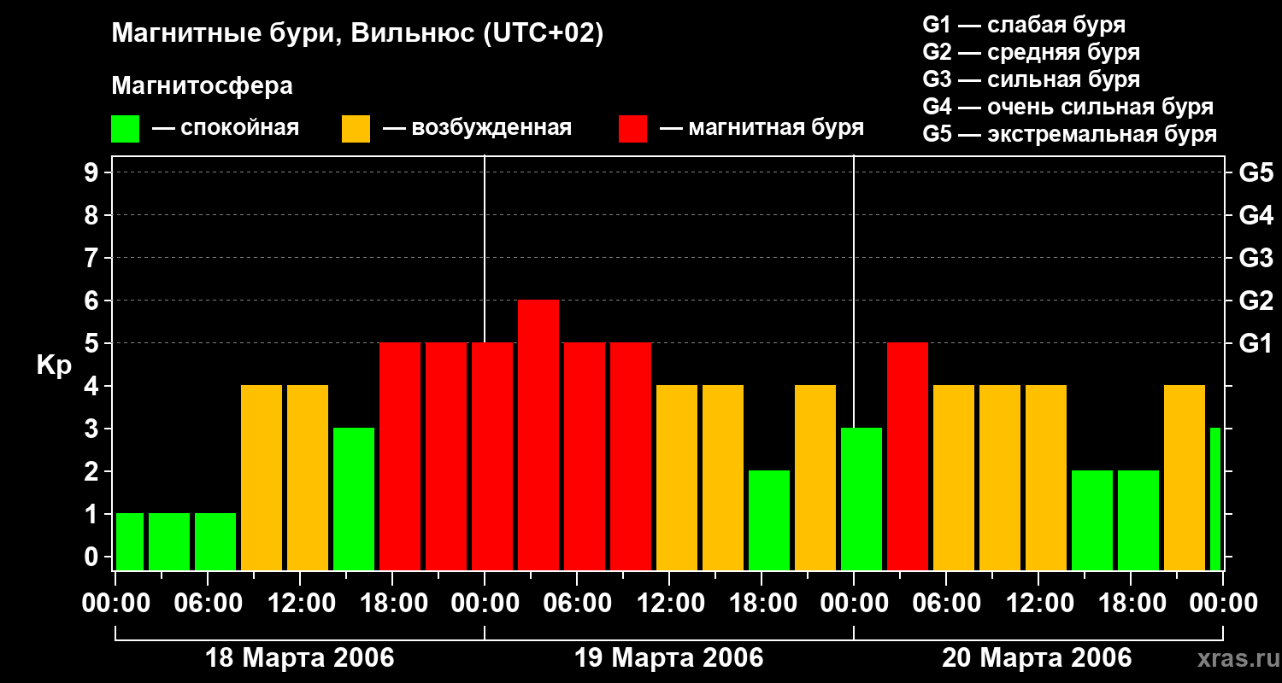
Task: Click the orange bar starting at 12:00 on 19 March
Action: 677,478
